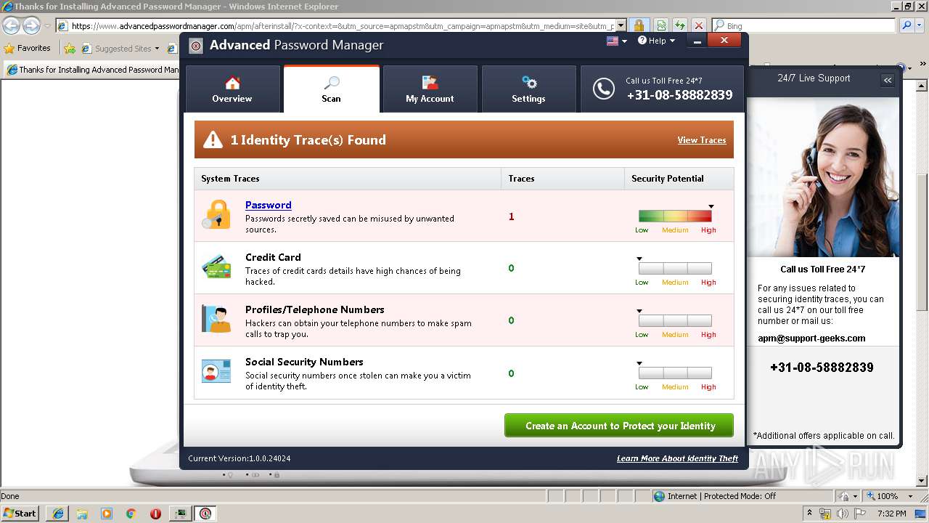Image resolution: width=929 pixels, height=523 pixels.
Task: Open Learn More About Identity Theft link
Action: point(677,458)
